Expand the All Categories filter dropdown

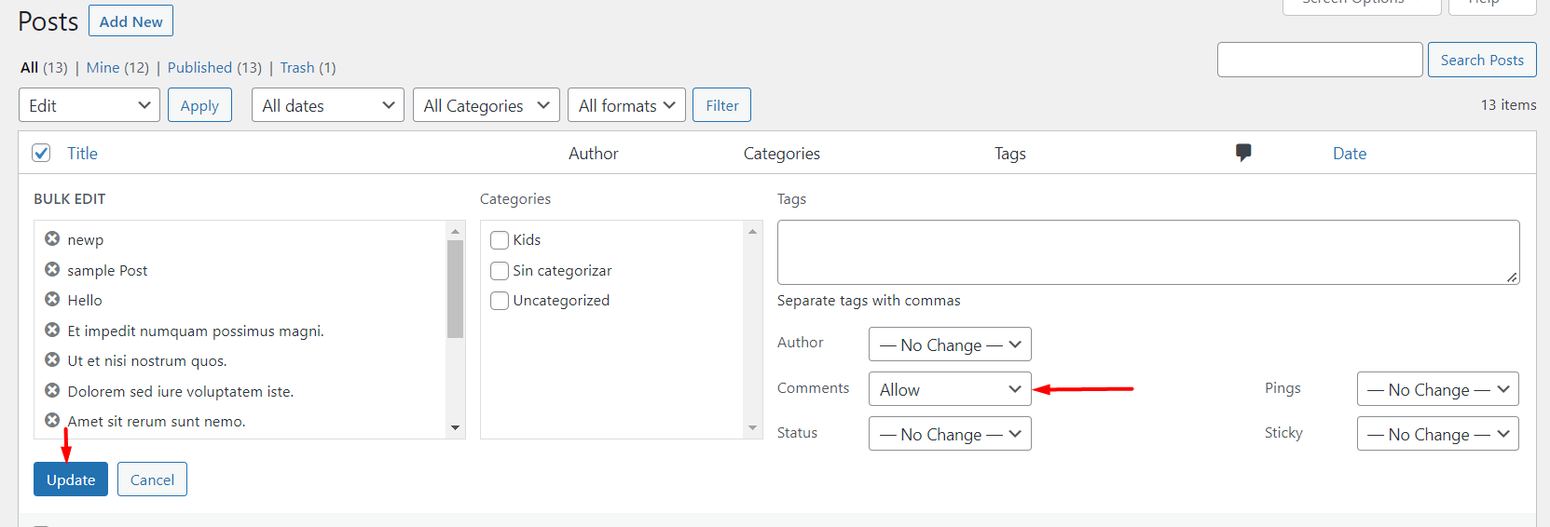[486, 105]
